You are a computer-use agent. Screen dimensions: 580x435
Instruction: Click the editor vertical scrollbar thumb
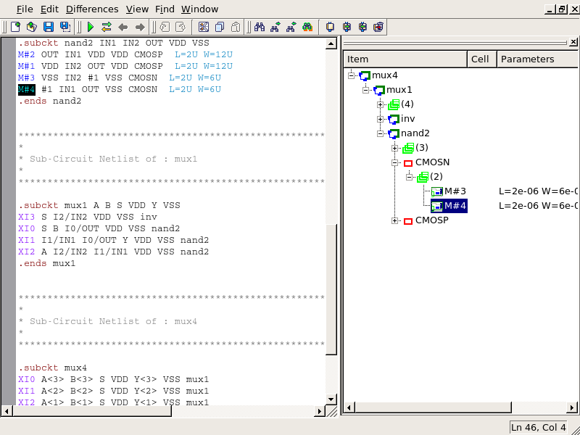click(x=331, y=289)
